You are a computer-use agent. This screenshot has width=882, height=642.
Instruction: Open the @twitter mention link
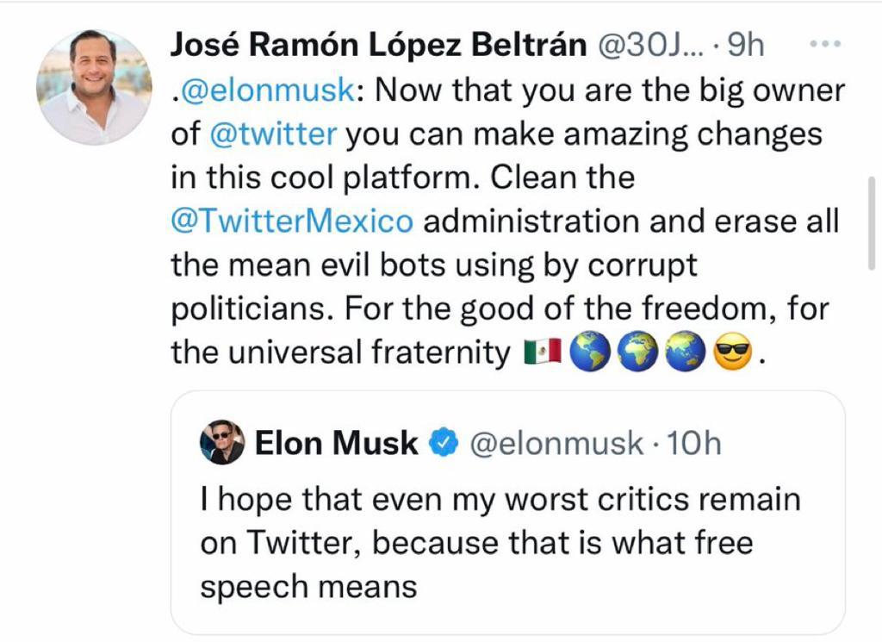tap(273, 134)
